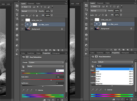Screen dimensions: 137x101
Task: Click the Lightness slider handle in left screenshot
Action: point(43,86)
